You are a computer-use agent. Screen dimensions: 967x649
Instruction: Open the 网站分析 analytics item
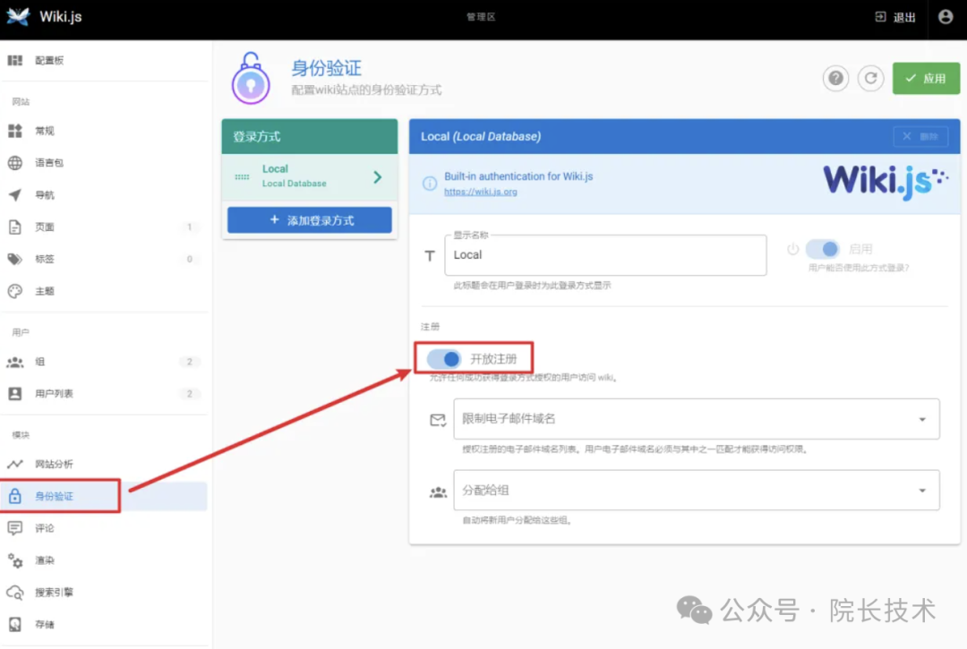[105, 464]
